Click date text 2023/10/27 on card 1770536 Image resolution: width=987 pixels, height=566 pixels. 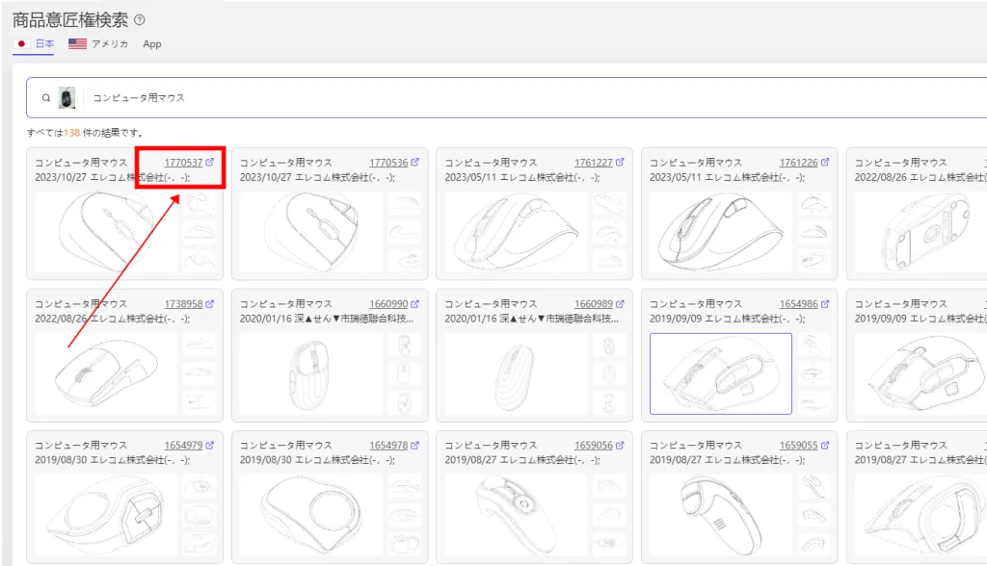[x=266, y=177]
